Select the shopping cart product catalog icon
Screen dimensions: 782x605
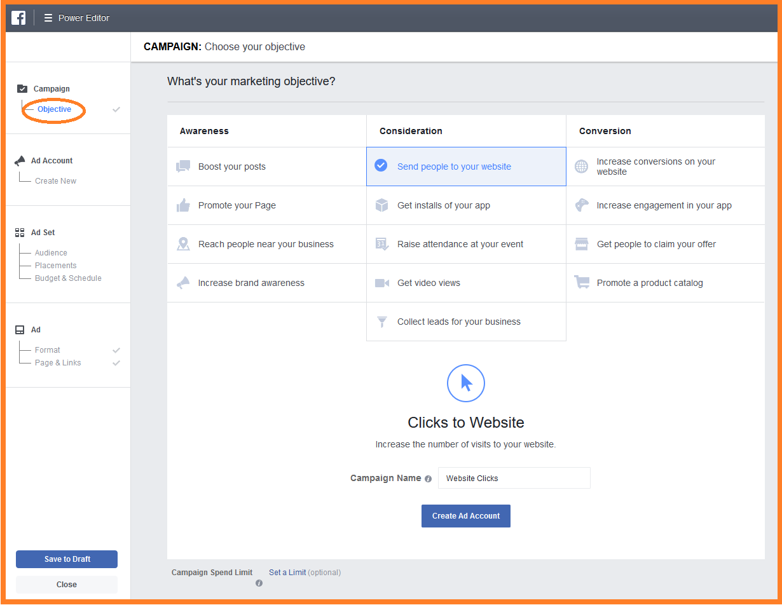(581, 283)
